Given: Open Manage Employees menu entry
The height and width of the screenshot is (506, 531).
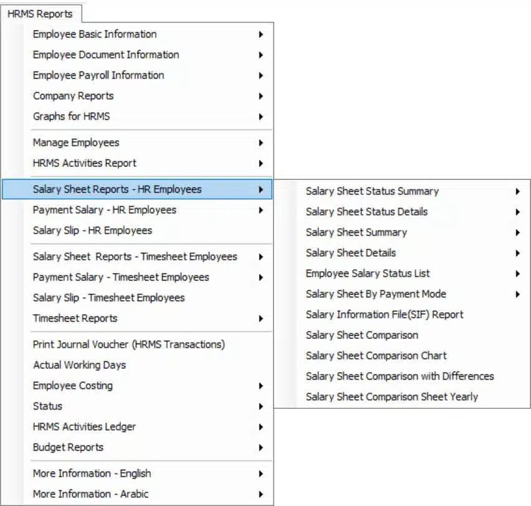Looking at the screenshot, I should [x=137, y=143].
